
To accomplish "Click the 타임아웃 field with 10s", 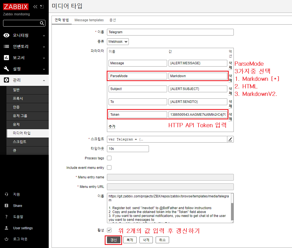I will pos(128,149).
